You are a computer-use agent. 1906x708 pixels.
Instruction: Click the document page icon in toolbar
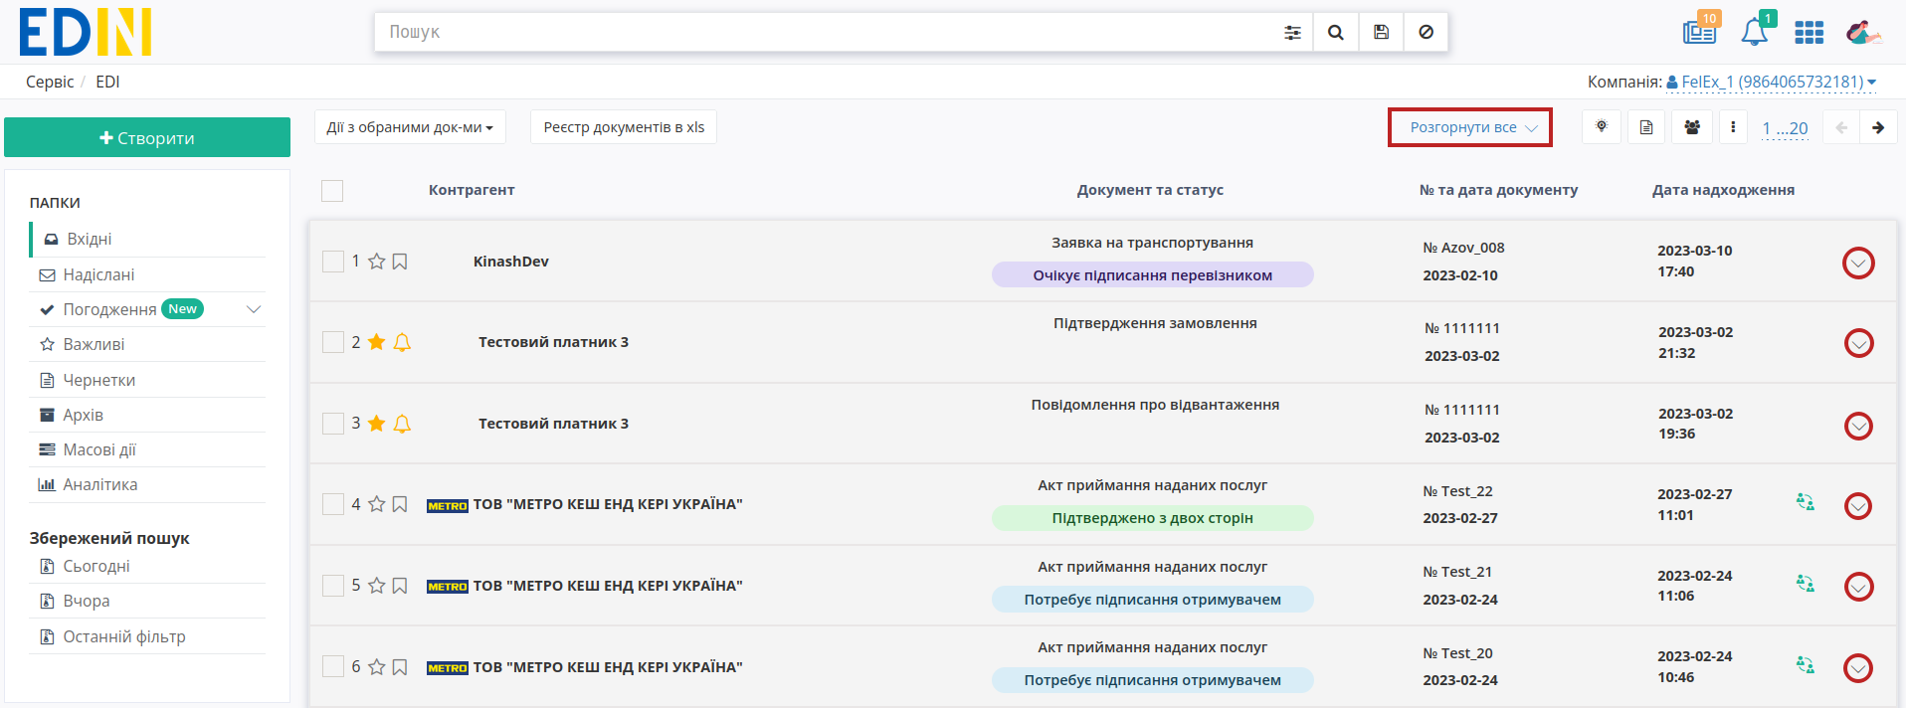[x=1646, y=127]
